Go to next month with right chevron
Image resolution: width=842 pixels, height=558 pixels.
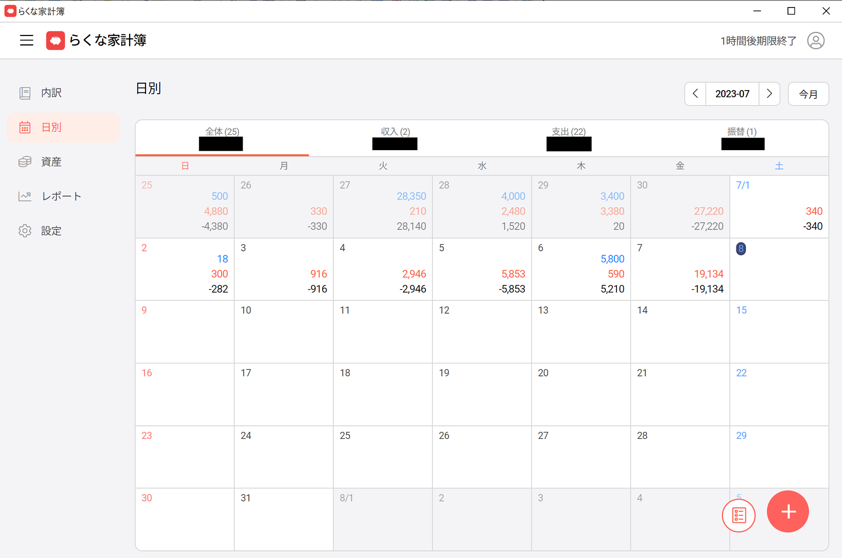click(x=769, y=94)
